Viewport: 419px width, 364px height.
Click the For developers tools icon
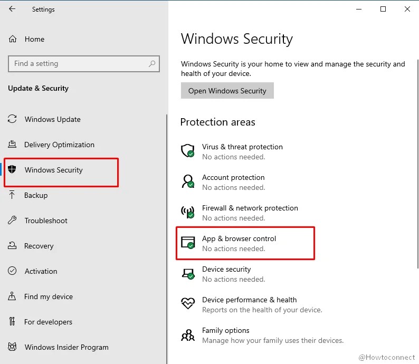click(12, 321)
